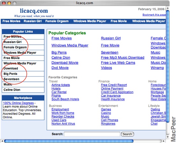Image resolution: width=177 pixels, height=143 pixels.
Task: Click the horizontal scrollbar thumb at the bottom
Action: tap(69, 141)
